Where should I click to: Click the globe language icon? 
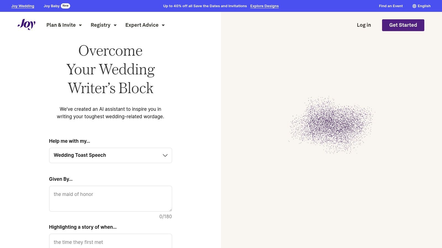point(414,6)
